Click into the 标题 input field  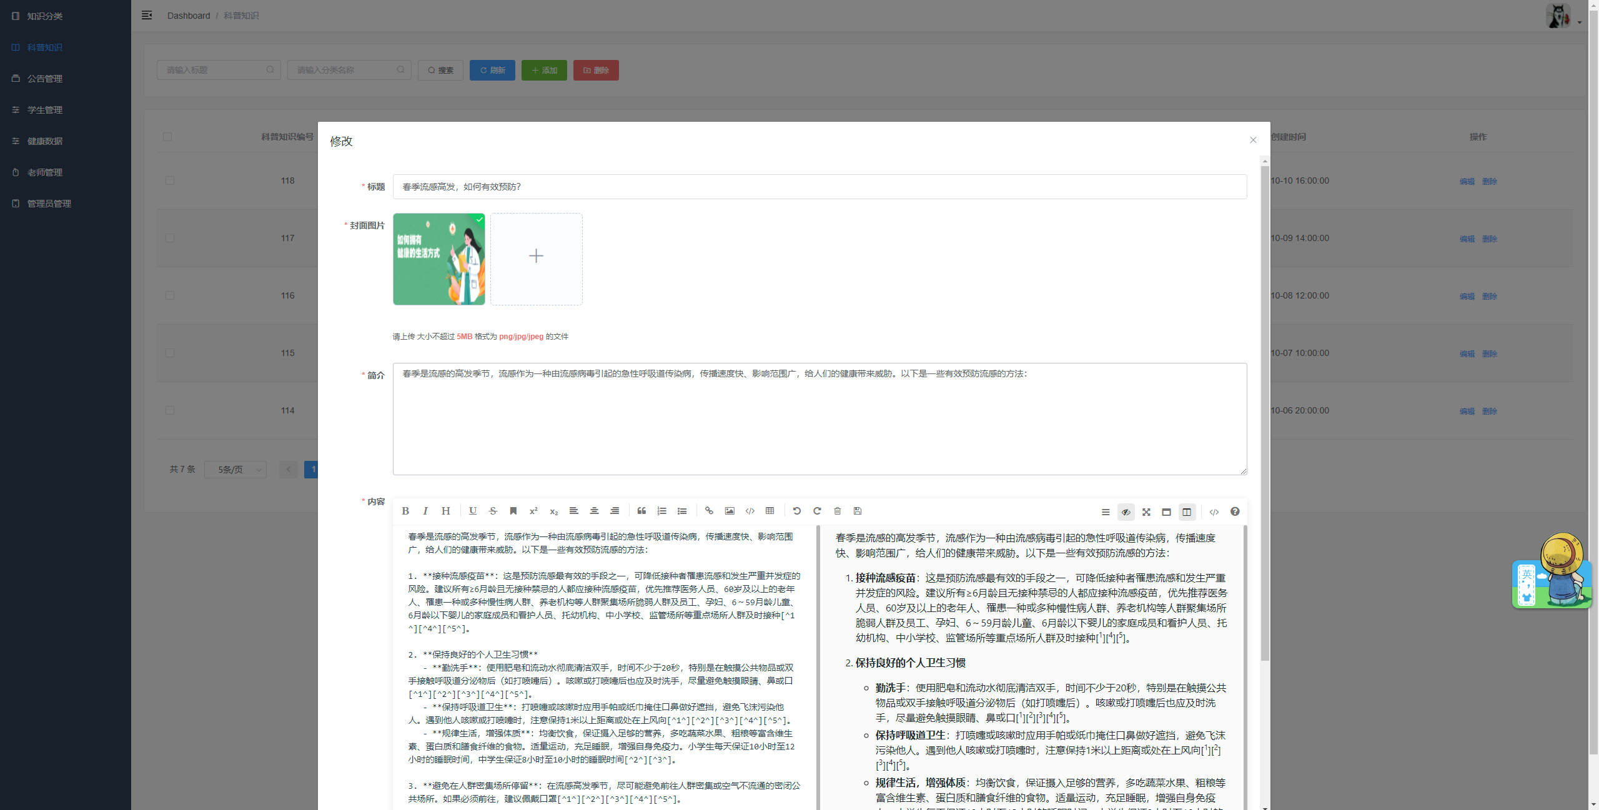pos(819,187)
